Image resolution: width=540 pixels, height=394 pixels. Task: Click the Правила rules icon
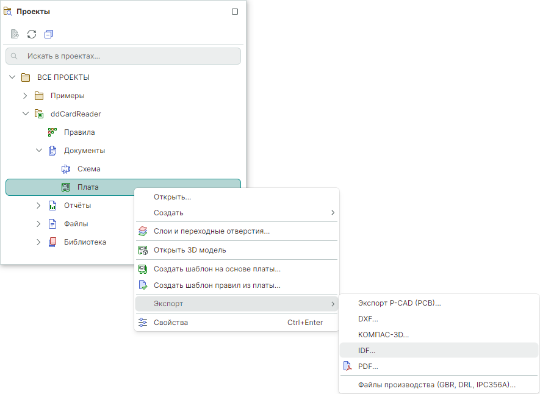tap(52, 132)
